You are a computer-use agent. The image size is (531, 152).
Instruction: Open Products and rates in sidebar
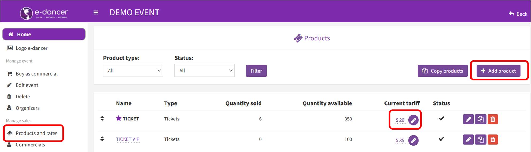(x=36, y=133)
